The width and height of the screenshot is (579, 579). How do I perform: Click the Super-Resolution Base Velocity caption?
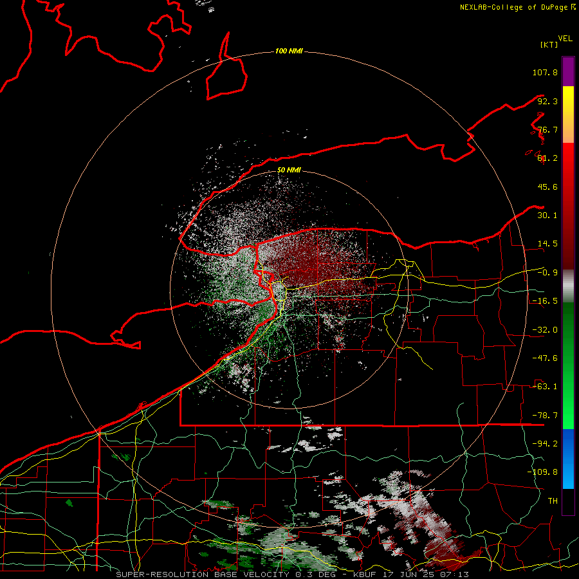click(x=293, y=574)
